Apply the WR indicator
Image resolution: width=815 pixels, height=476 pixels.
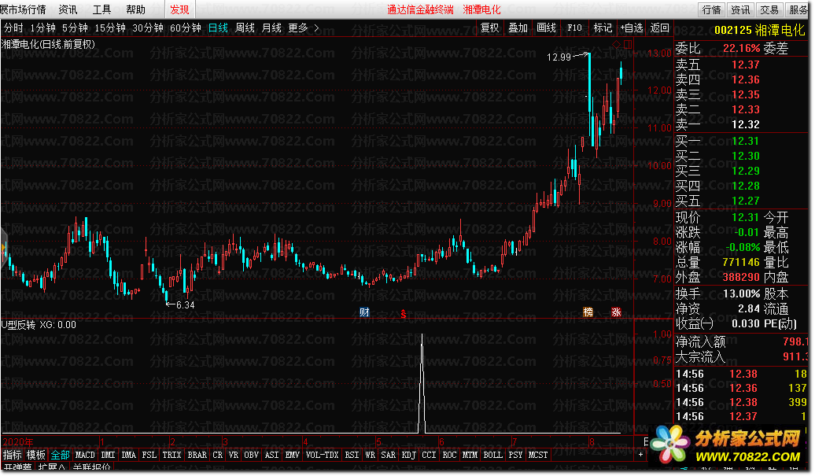click(370, 456)
